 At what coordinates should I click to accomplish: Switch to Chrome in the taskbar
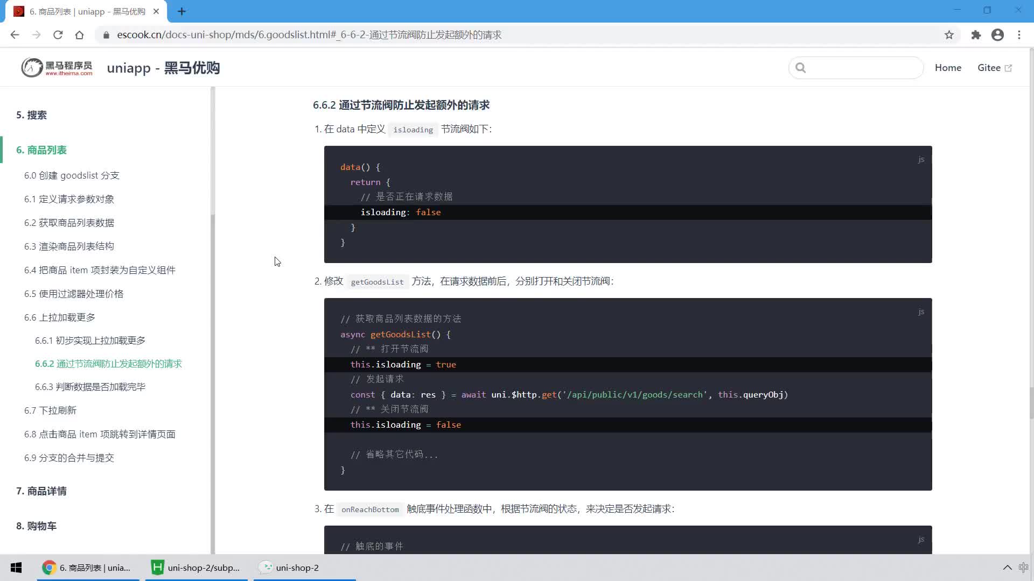click(88, 568)
